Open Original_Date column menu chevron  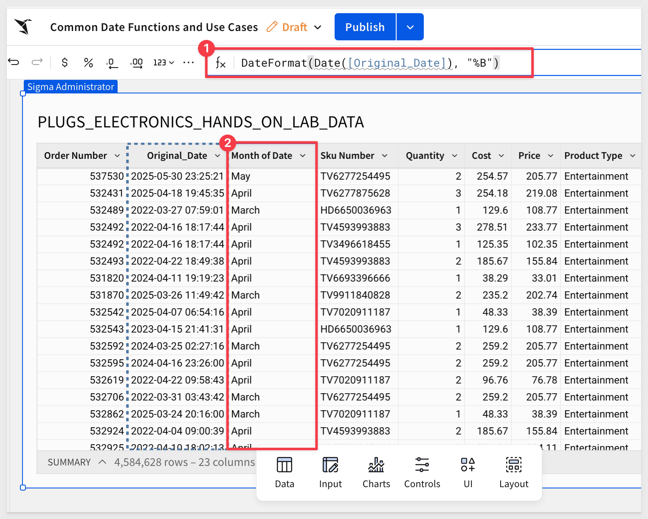217,156
